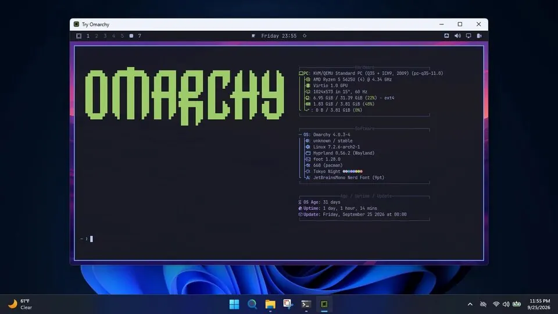
Task: Click the 6.95 GiB / 31.39 GiB disk line
Action: point(350,98)
